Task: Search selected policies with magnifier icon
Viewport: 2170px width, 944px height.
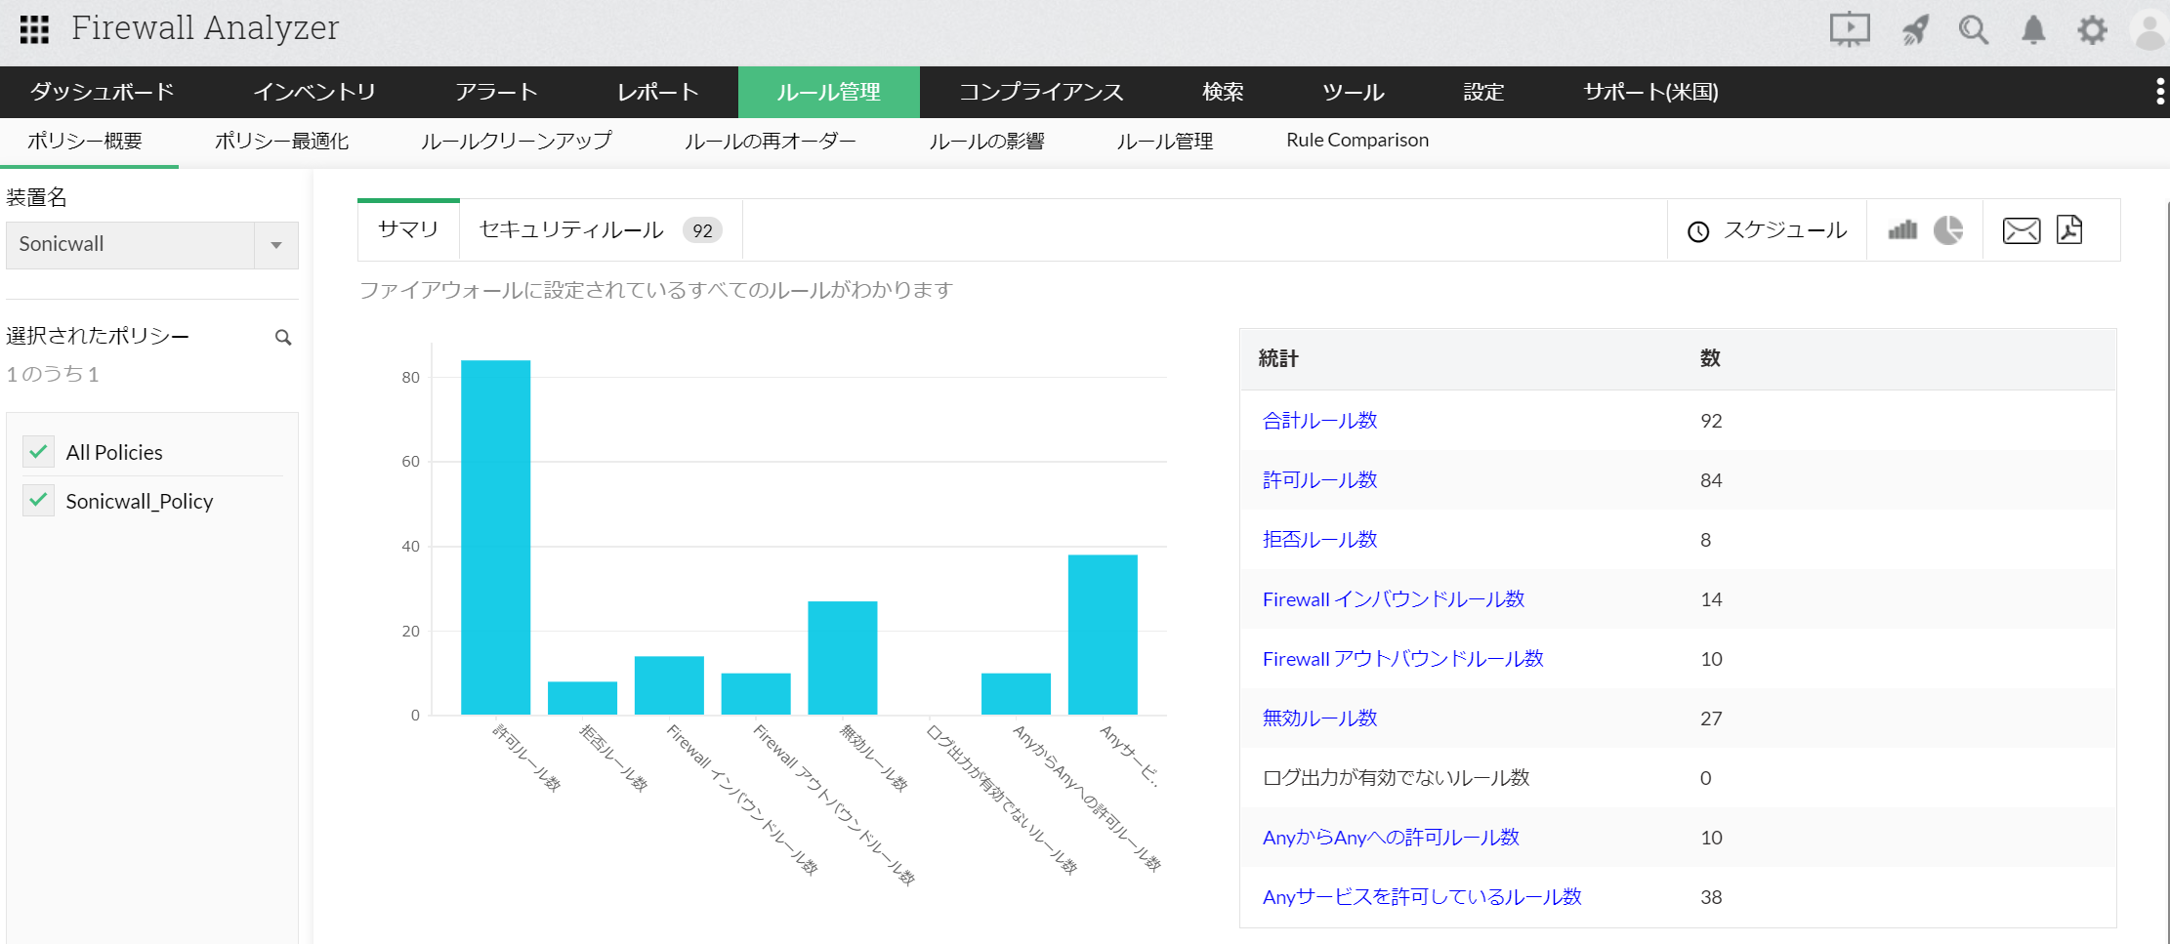Action: pyautogui.click(x=283, y=338)
